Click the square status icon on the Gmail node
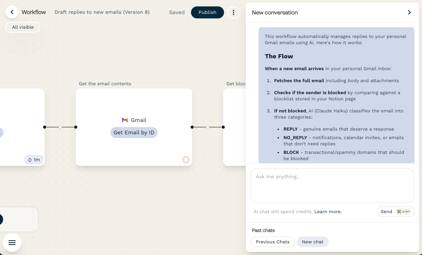 186,159
